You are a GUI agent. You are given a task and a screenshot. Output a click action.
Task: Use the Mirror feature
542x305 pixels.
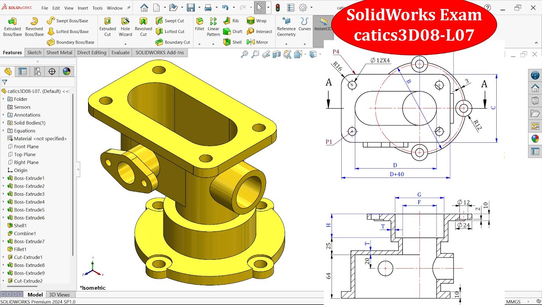(x=257, y=42)
